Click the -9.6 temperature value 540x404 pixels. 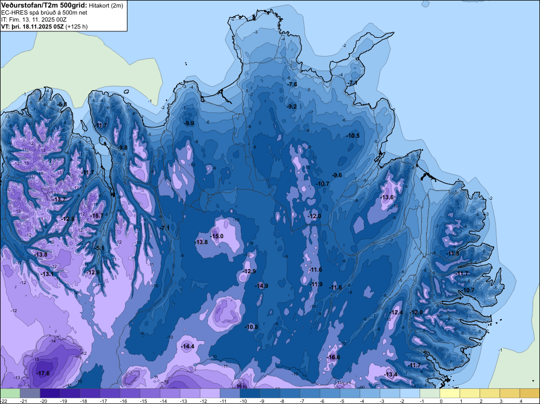click(x=337, y=176)
